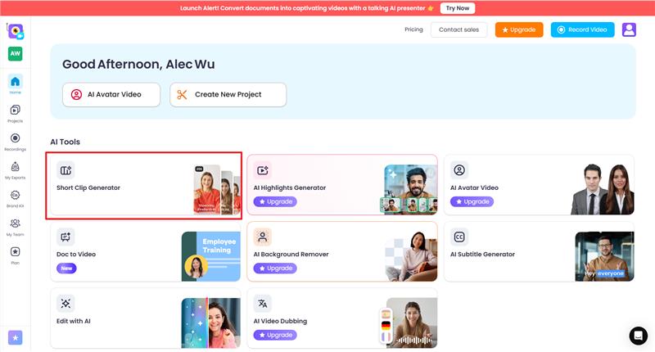Open the Plan sidebar icon
The image size is (655, 352).
[15, 255]
